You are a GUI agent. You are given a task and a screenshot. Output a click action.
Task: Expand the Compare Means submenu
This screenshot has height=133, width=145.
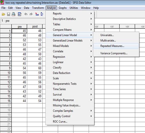tap(70, 30)
